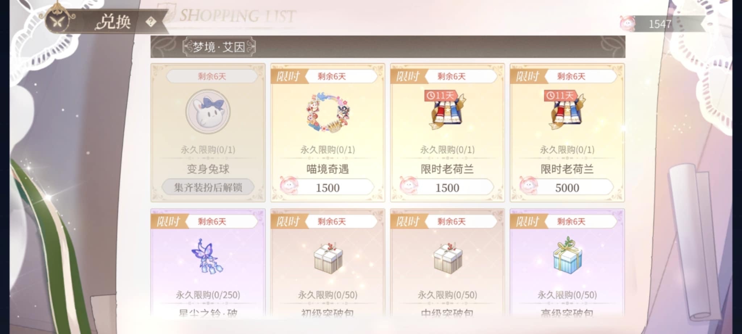Tap the 剩余6天 label on 变身兔球
The width and height of the screenshot is (742, 334).
(212, 76)
